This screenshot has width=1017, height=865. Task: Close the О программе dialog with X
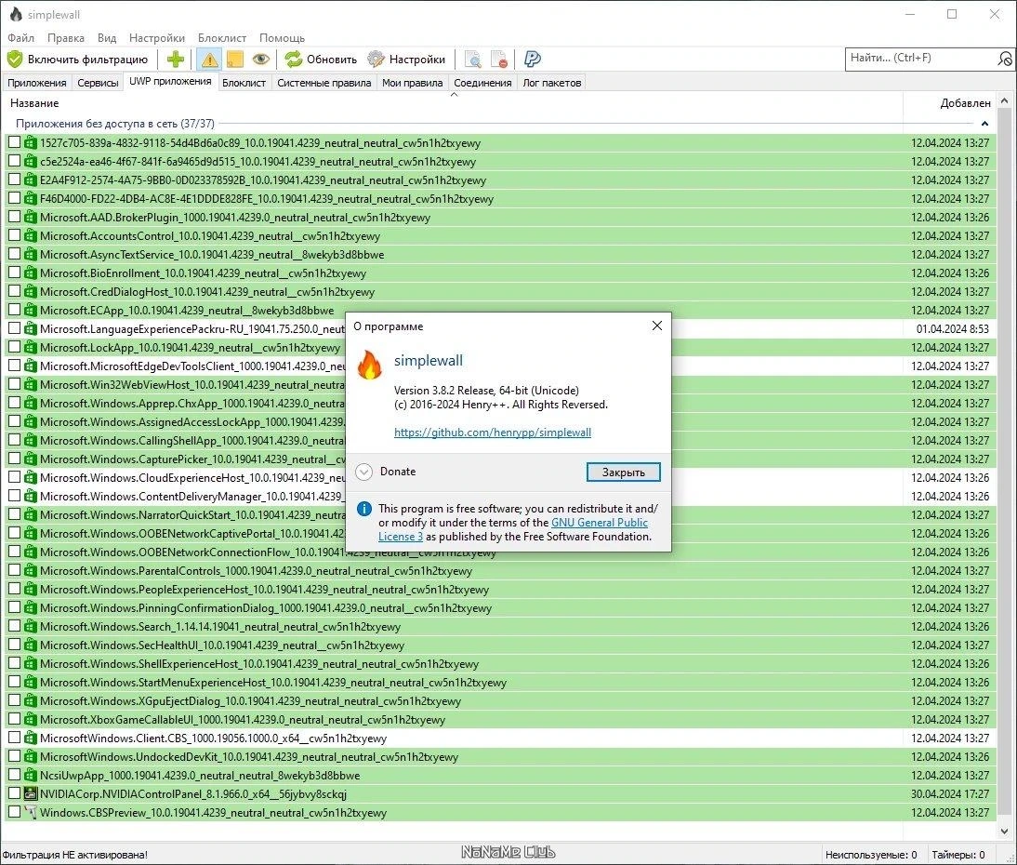point(657,326)
